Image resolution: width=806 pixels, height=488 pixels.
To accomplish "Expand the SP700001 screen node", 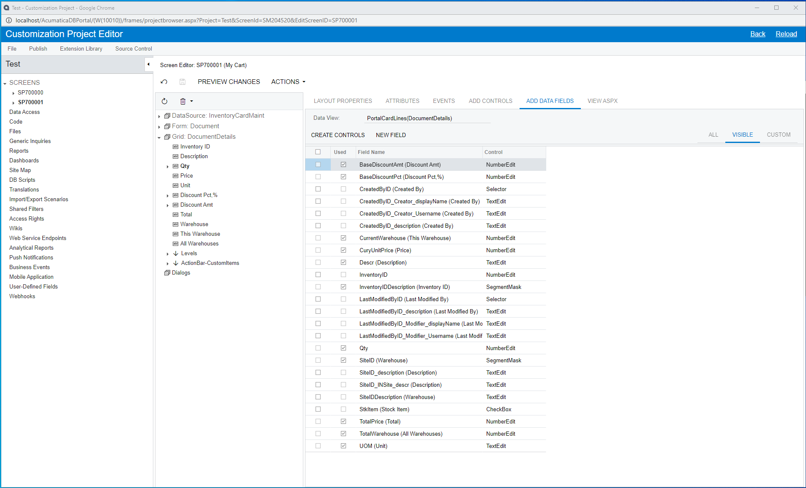I will pyautogui.click(x=14, y=102).
